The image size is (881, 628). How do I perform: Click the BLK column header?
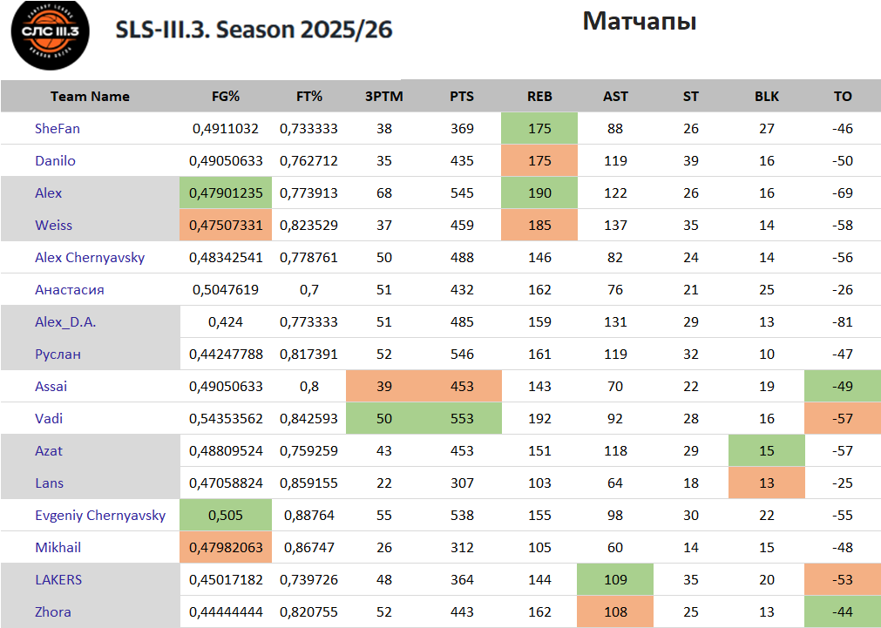767,97
